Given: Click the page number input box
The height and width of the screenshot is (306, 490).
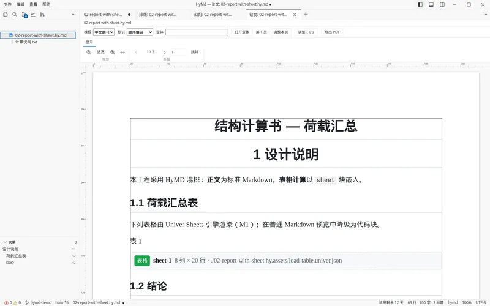Looking at the screenshot, I should tap(178, 52).
